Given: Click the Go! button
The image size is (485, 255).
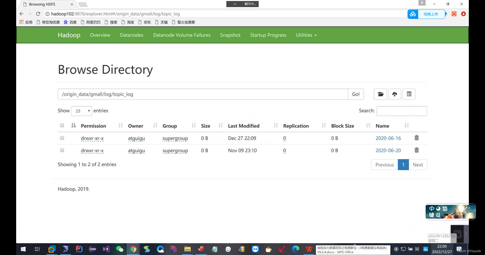Looking at the screenshot, I should coord(356,94).
